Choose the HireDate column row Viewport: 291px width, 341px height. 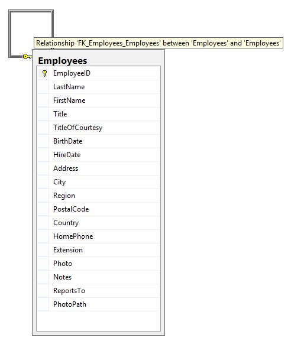point(99,155)
